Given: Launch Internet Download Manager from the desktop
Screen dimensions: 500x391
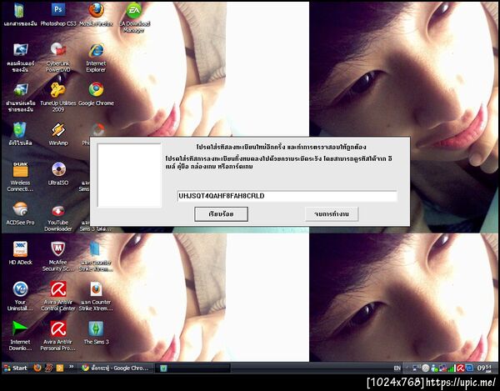Looking at the screenshot, I should (20, 336).
